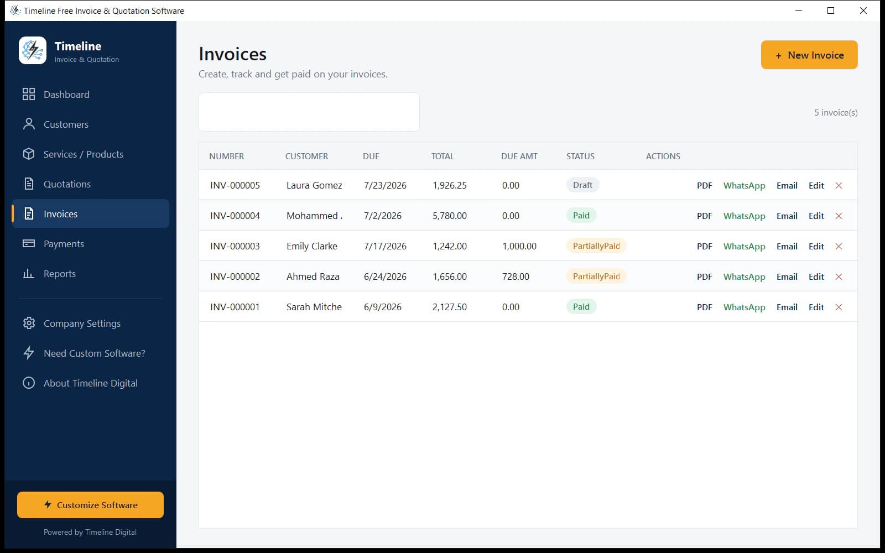The width and height of the screenshot is (885, 553).
Task: Email invoice INV-000003
Action: 787,246
